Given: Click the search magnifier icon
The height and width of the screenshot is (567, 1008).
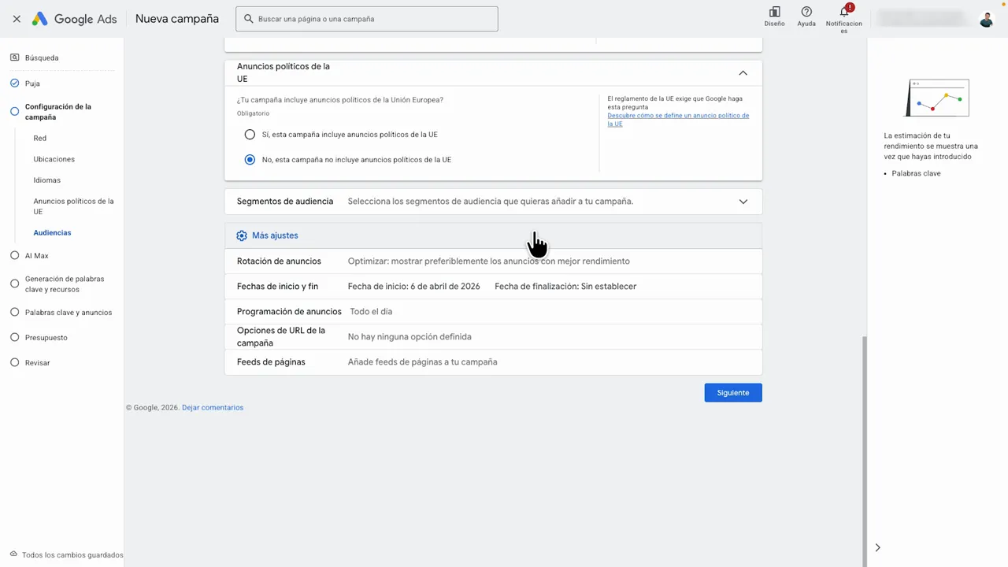Looking at the screenshot, I should pyautogui.click(x=249, y=19).
